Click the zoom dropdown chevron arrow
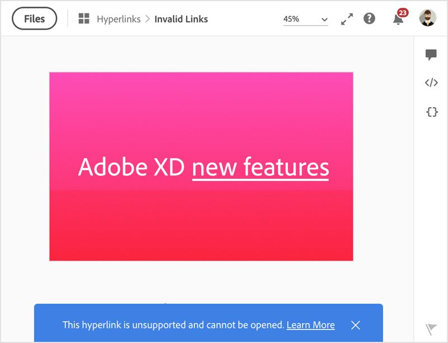Viewport: 448px width, 343px height. 324,20
